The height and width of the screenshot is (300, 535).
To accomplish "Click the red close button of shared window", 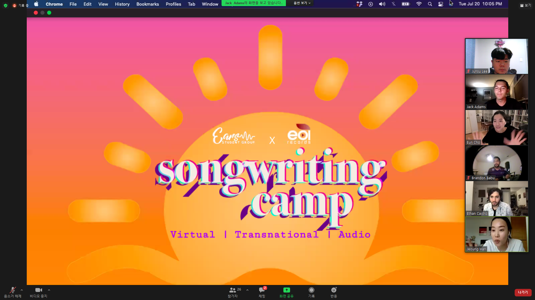I will tap(36, 13).
